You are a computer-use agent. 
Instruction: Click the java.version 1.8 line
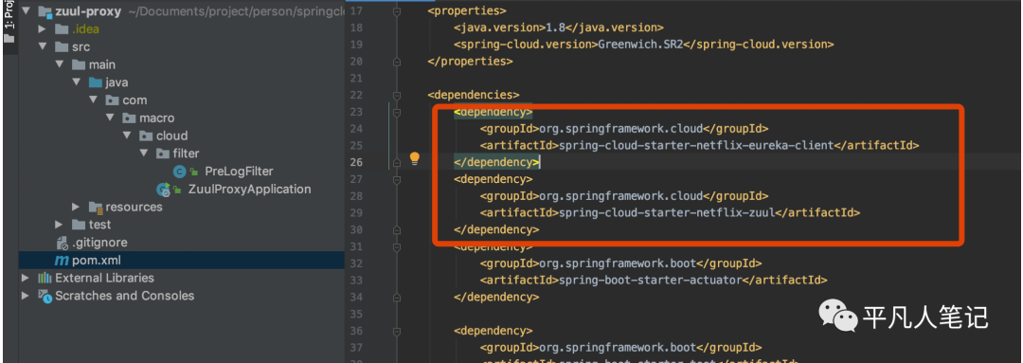point(559,28)
